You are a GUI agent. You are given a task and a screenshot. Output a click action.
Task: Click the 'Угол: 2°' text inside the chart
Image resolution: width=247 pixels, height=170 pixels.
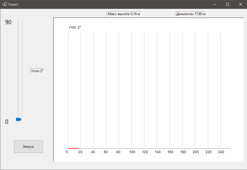click(x=75, y=27)
